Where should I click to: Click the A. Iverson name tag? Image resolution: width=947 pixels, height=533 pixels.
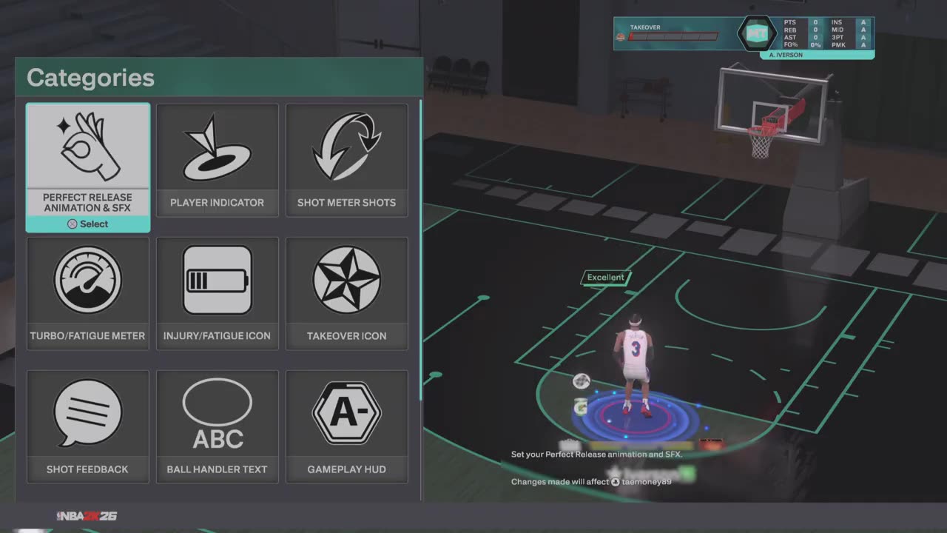coord(817,55)
